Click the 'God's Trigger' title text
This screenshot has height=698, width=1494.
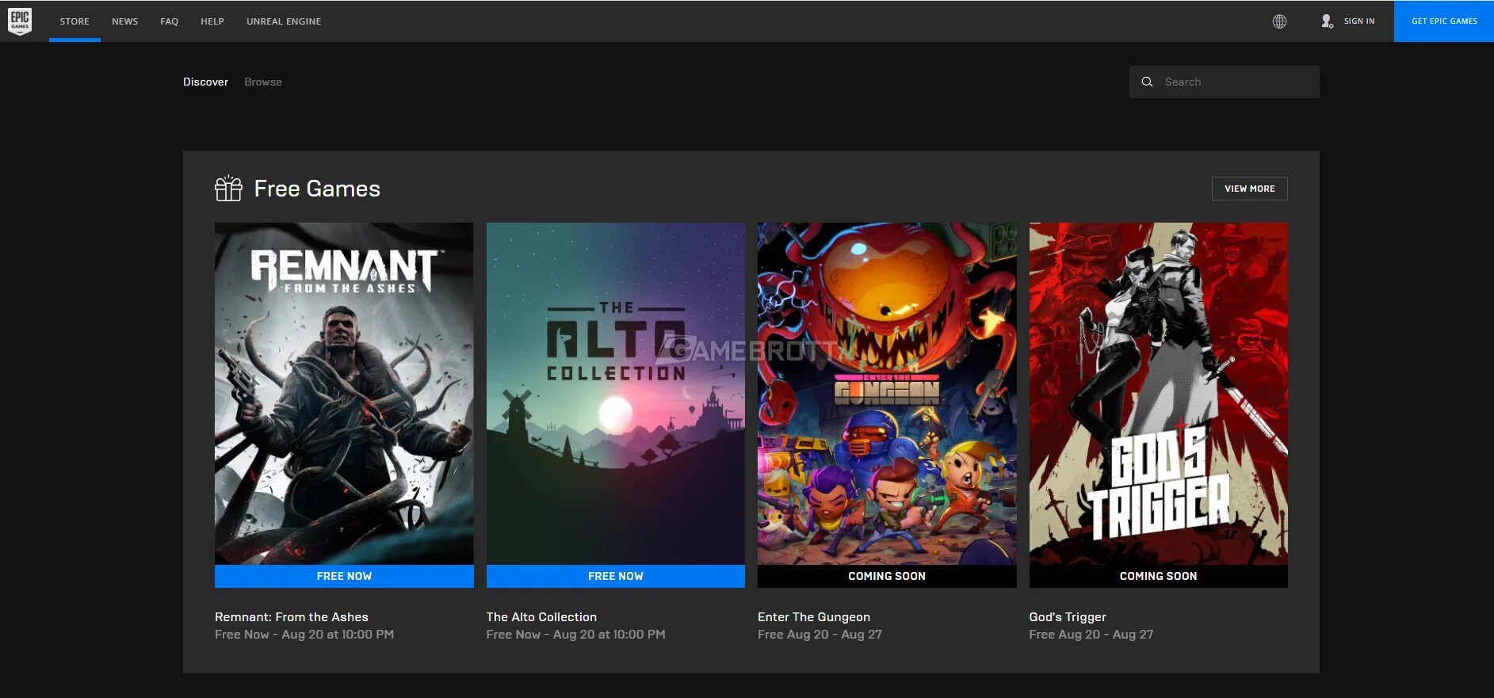pyautogui.click(x=1067, y=616)
